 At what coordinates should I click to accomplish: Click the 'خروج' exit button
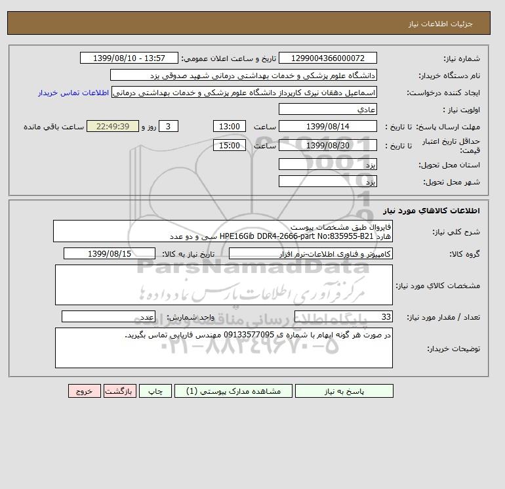pos(85,391)
